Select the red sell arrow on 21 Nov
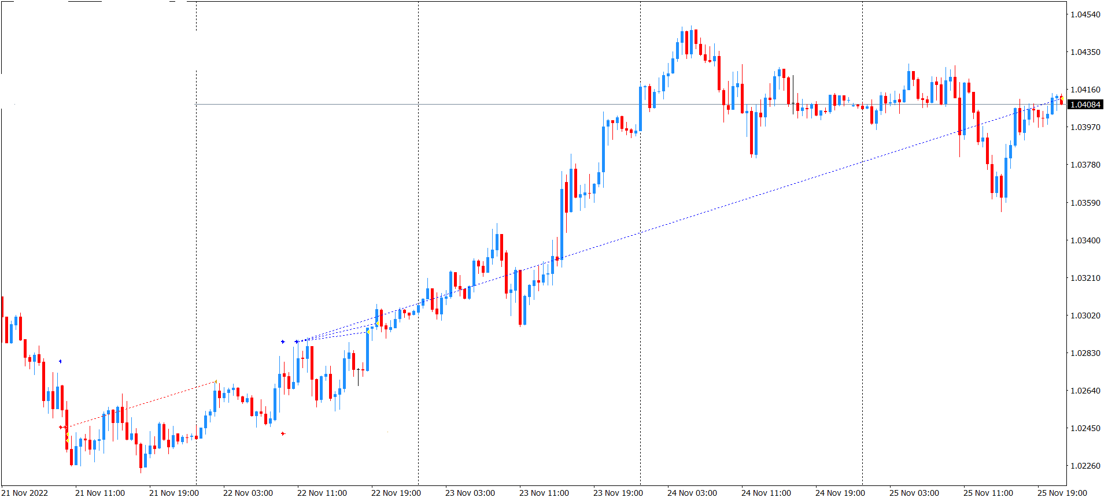 tap(61, 428)
